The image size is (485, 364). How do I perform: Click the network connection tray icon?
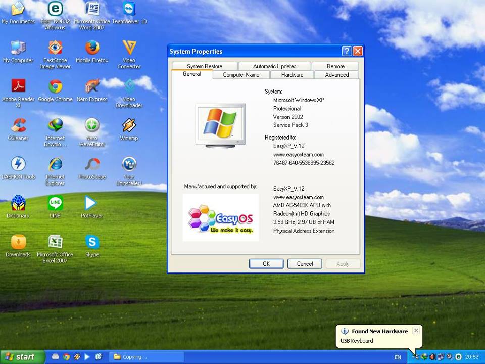coord(441,357)
